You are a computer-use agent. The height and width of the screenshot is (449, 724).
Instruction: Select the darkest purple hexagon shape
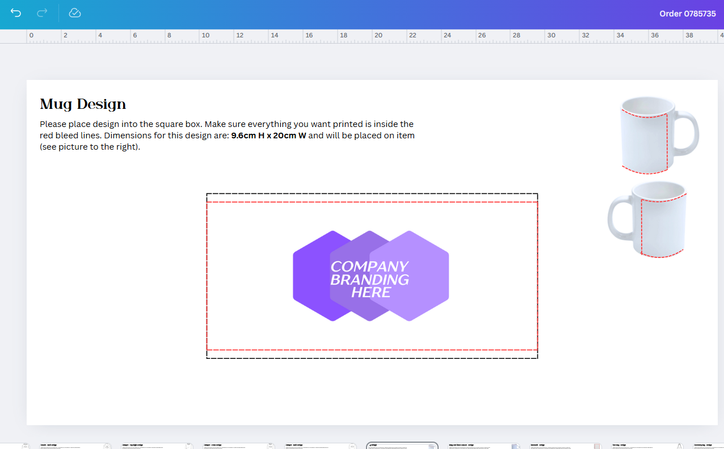point(310,276)
